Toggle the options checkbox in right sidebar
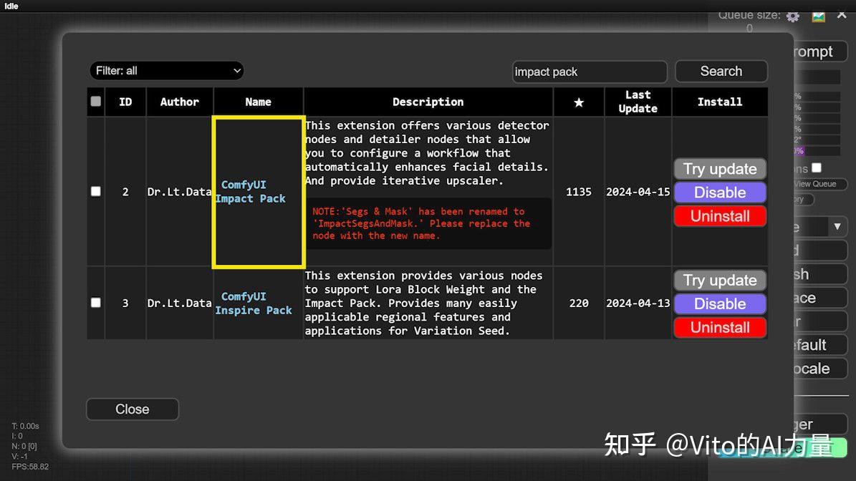The image size is (856, 481). pyautogui.click(x=817, y=166)
